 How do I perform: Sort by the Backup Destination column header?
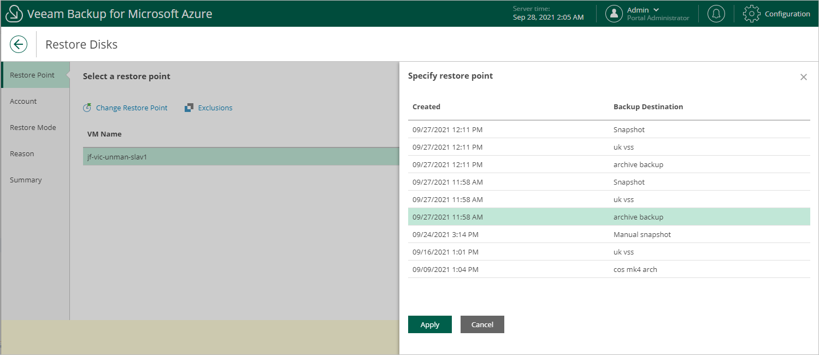click(x=648, y=106)
